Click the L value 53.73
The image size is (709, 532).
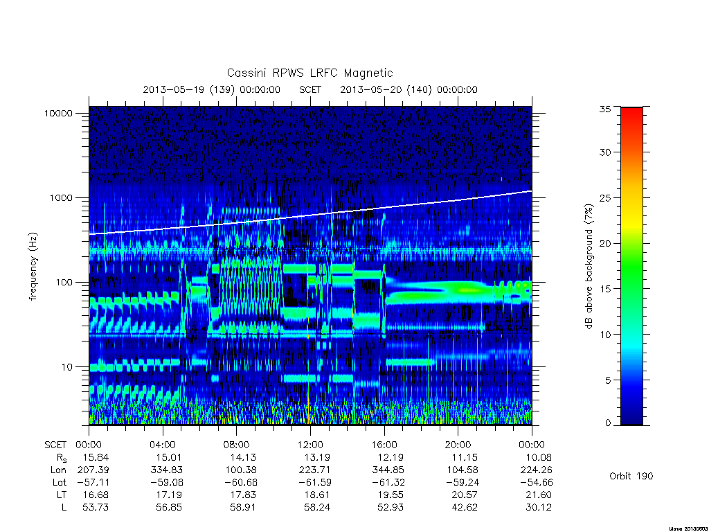[x=96, y=508]
